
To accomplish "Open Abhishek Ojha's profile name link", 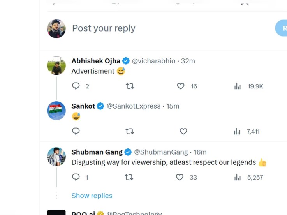I will point(96,61).
